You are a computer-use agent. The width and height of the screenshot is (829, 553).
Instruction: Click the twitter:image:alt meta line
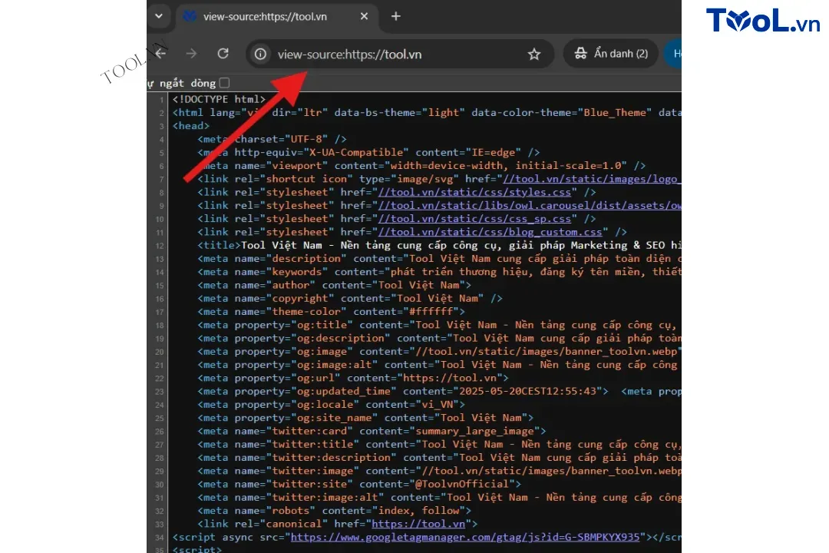click(x=439, y=498)
